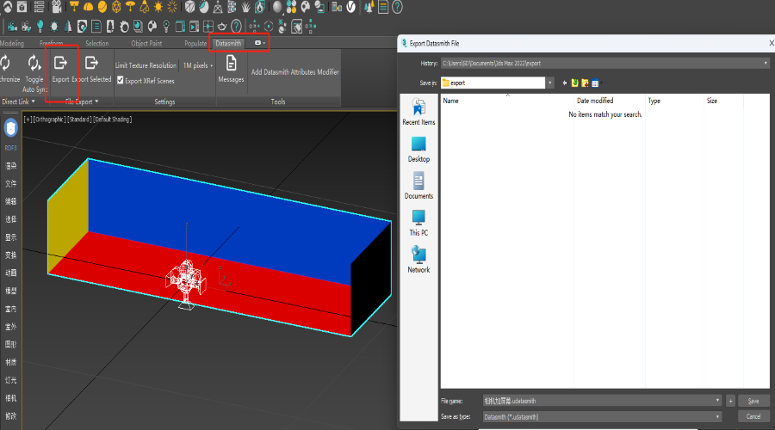Image resolution: width=775 pixels, height=430 pixels.
Task: Click the question mark help icon in the second toolbar row
Action: click(236, 26)
